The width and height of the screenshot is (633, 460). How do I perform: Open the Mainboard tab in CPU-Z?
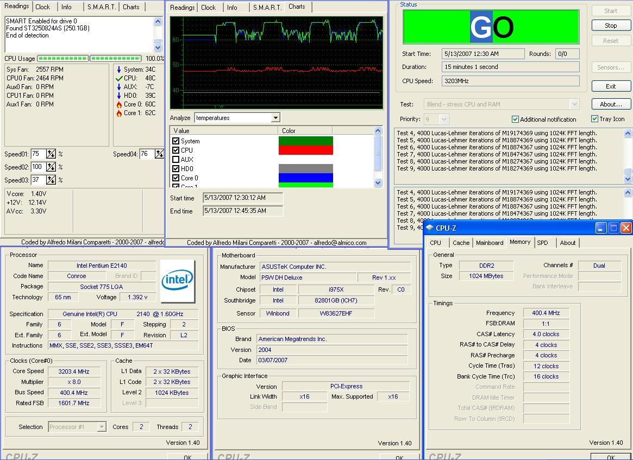490,243
